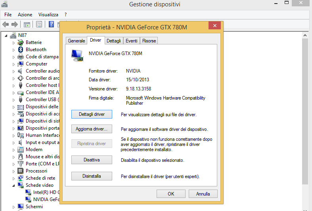312x211 pixels.
Task: Select the Processori chip icon
Action: click(21, 171)
